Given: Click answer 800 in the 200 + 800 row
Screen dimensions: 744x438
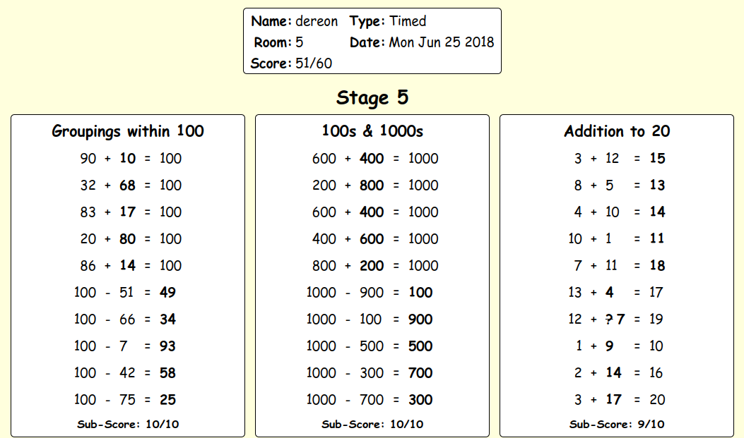Looking at the screenshot, I should click(372, 185).
